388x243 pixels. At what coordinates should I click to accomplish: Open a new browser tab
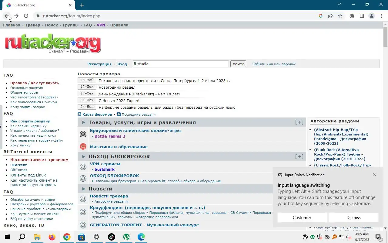[82, 5]
